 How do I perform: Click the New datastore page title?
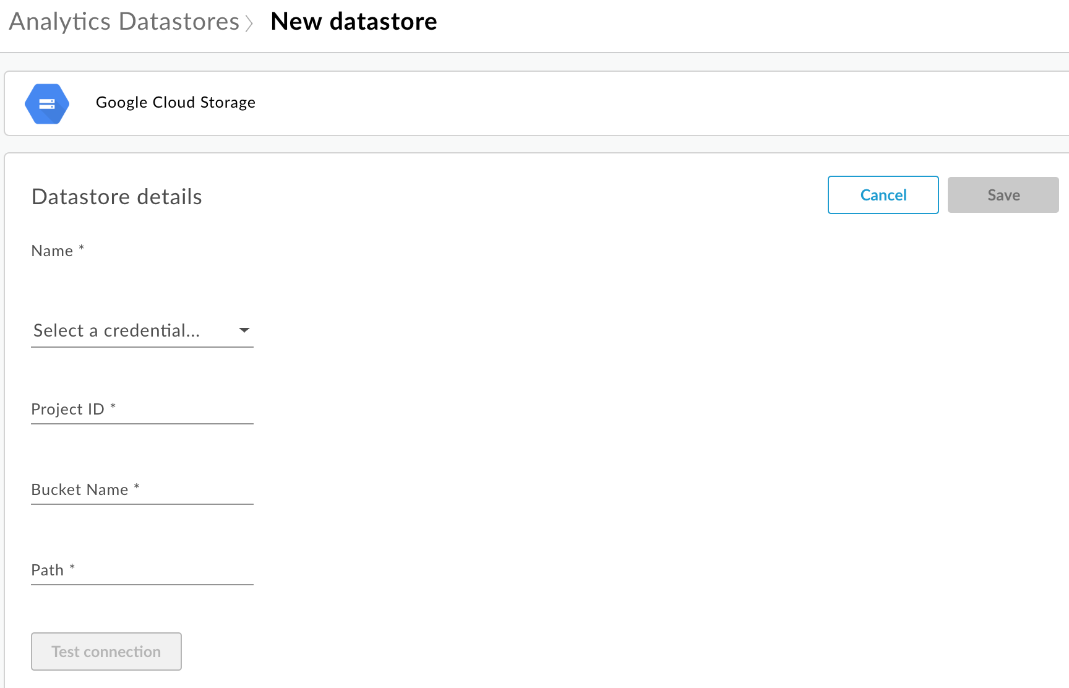coord(354,22)
